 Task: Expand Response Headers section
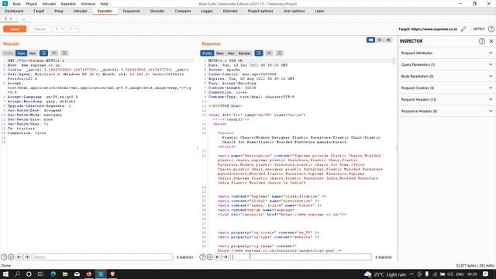tap(446, 111)
